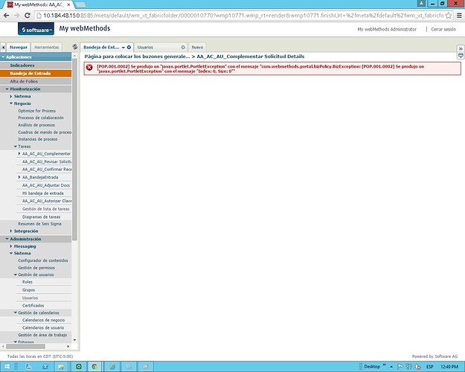Click the comments icon at right edge

461,56
